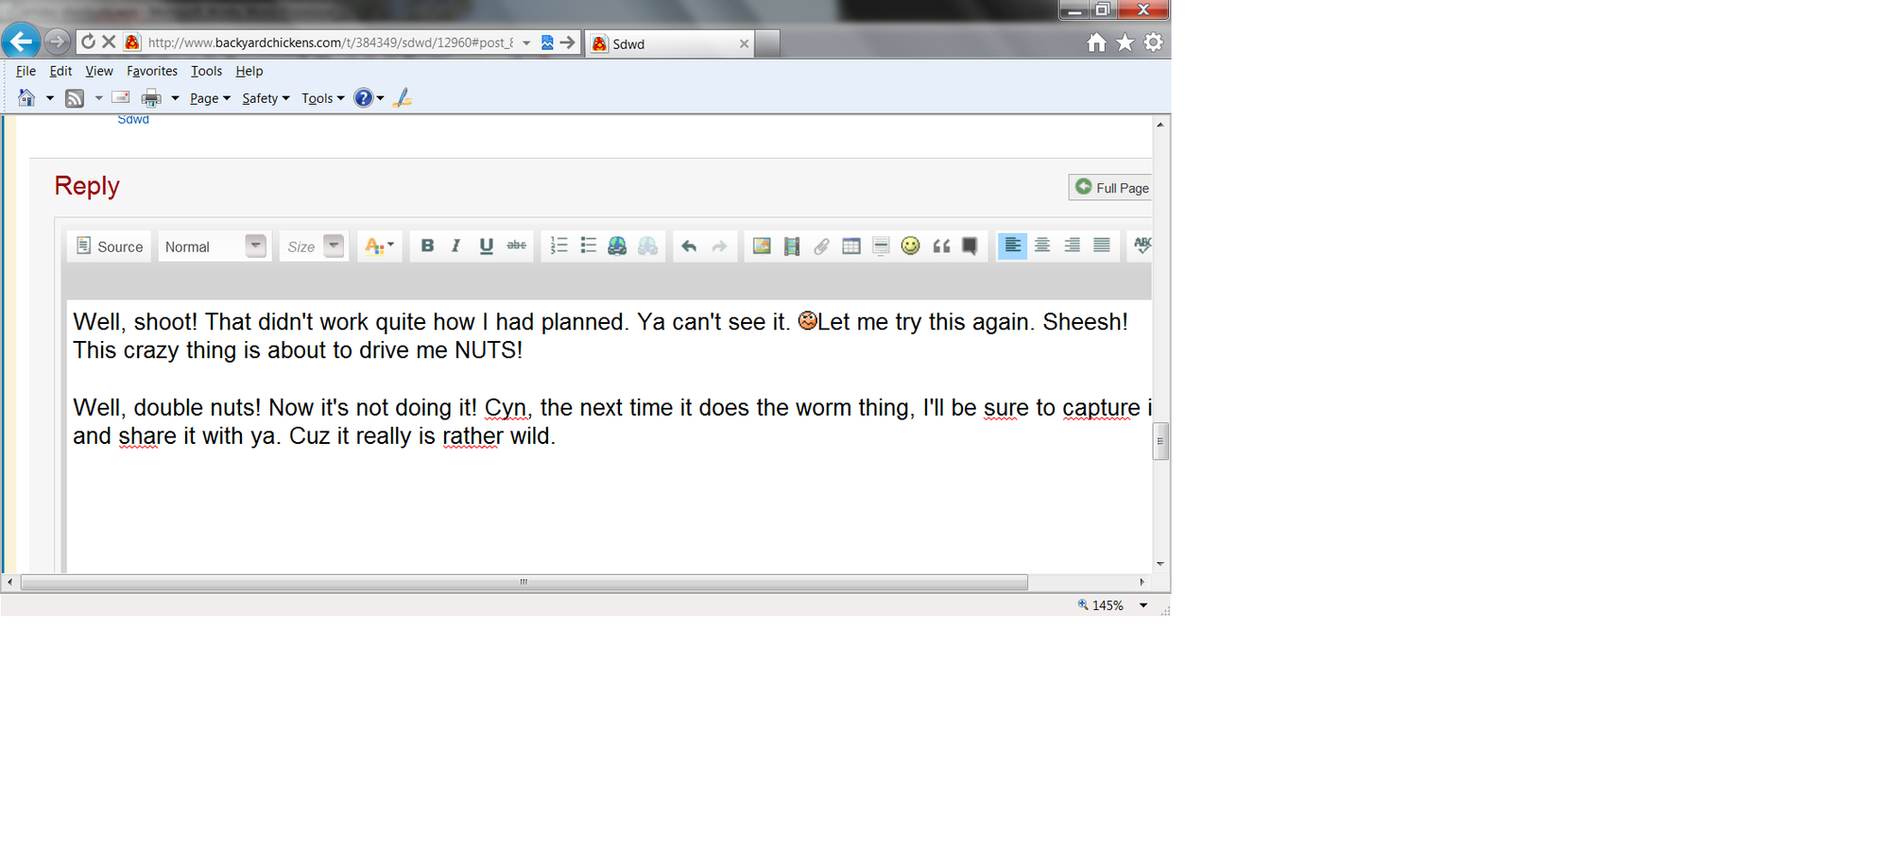Click the Full Page button
The image size is (1890, 850).
click(x=1111, y=188)
